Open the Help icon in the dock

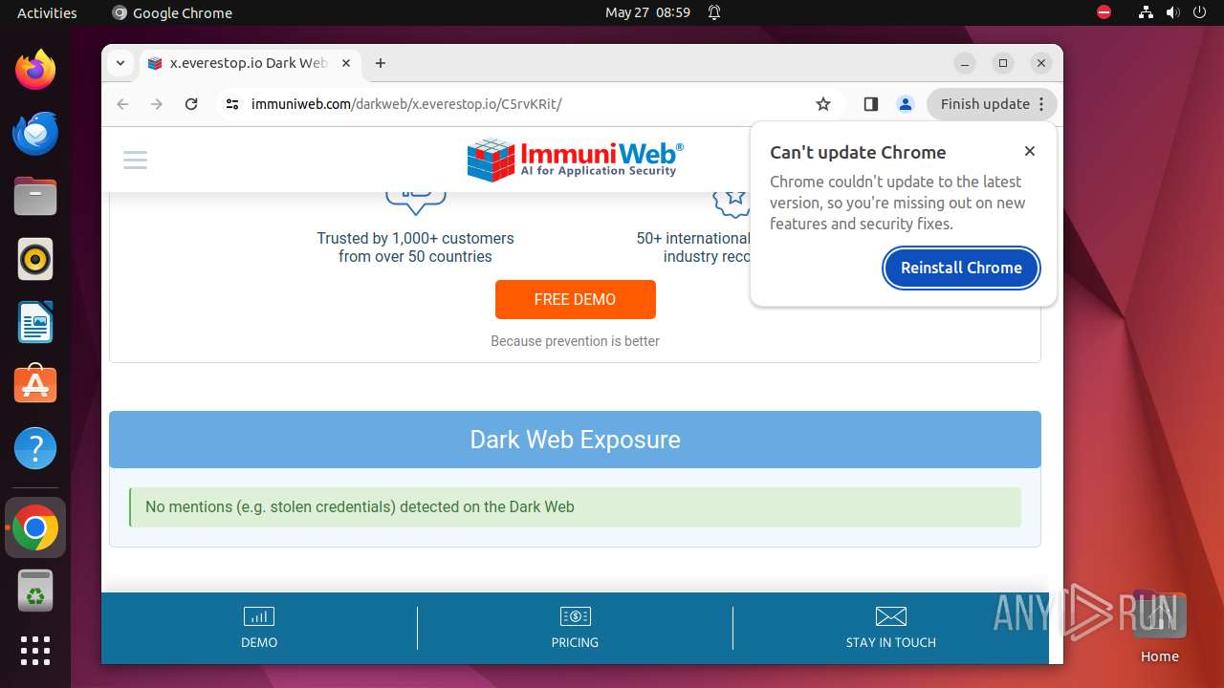[x=35, y=448]
